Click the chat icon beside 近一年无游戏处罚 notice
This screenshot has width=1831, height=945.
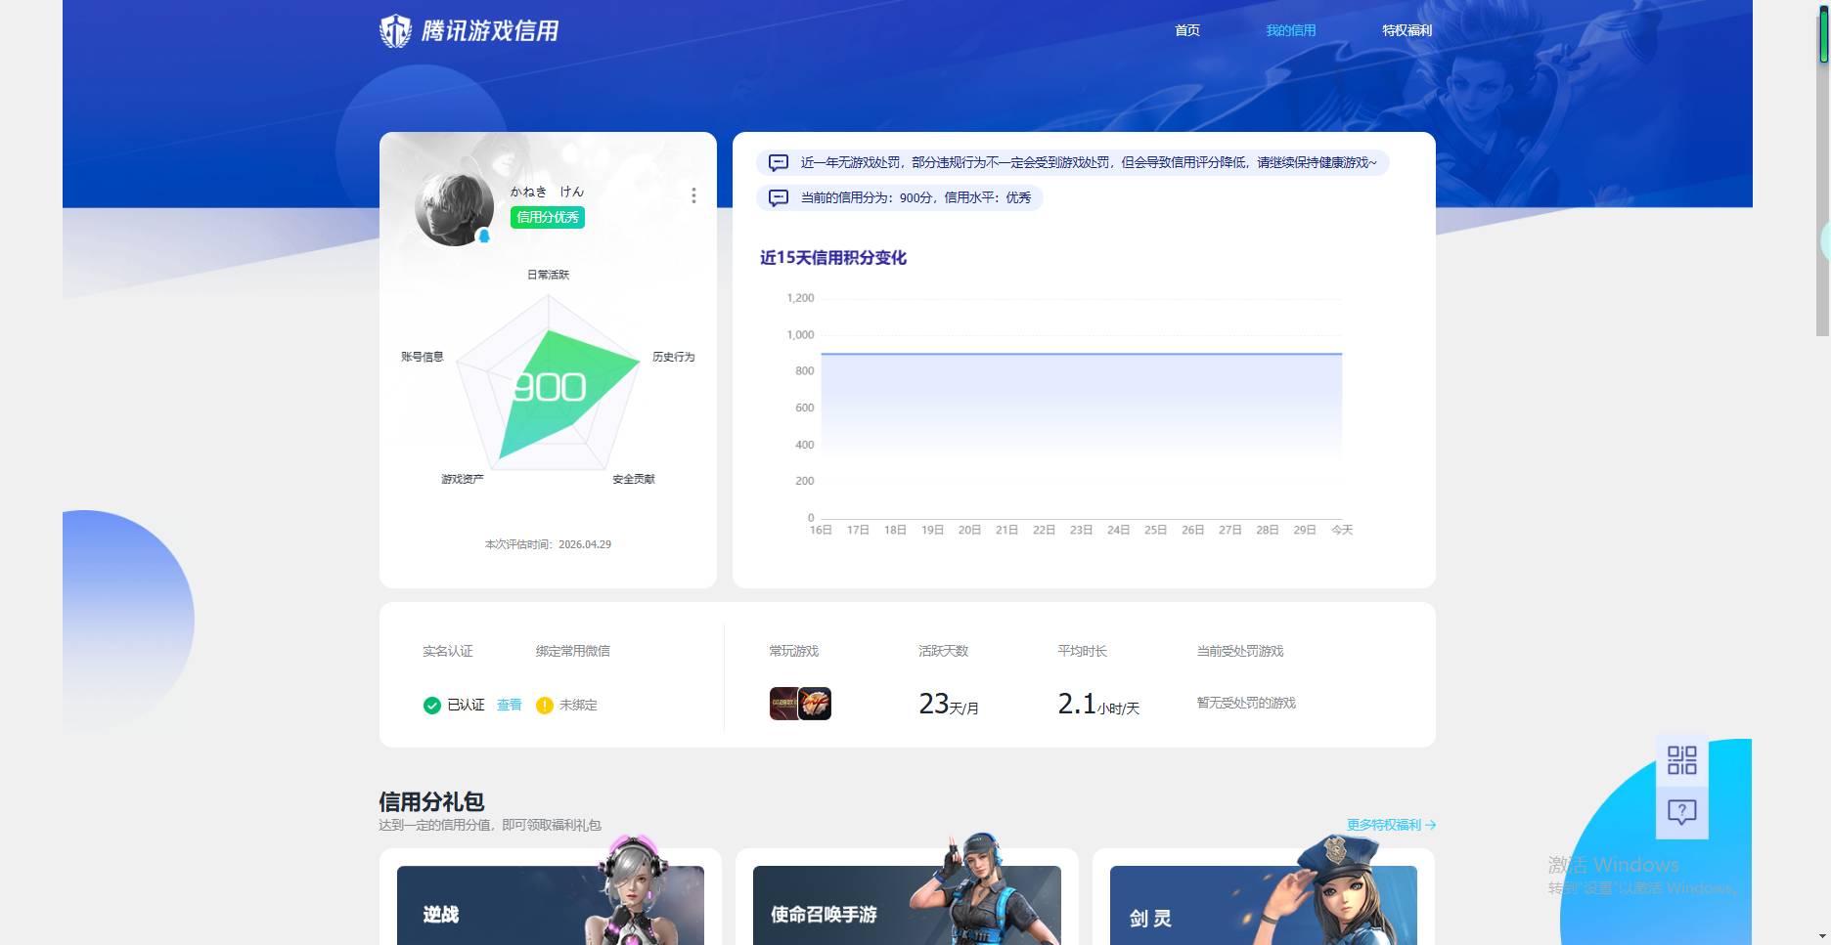[779, 162]
